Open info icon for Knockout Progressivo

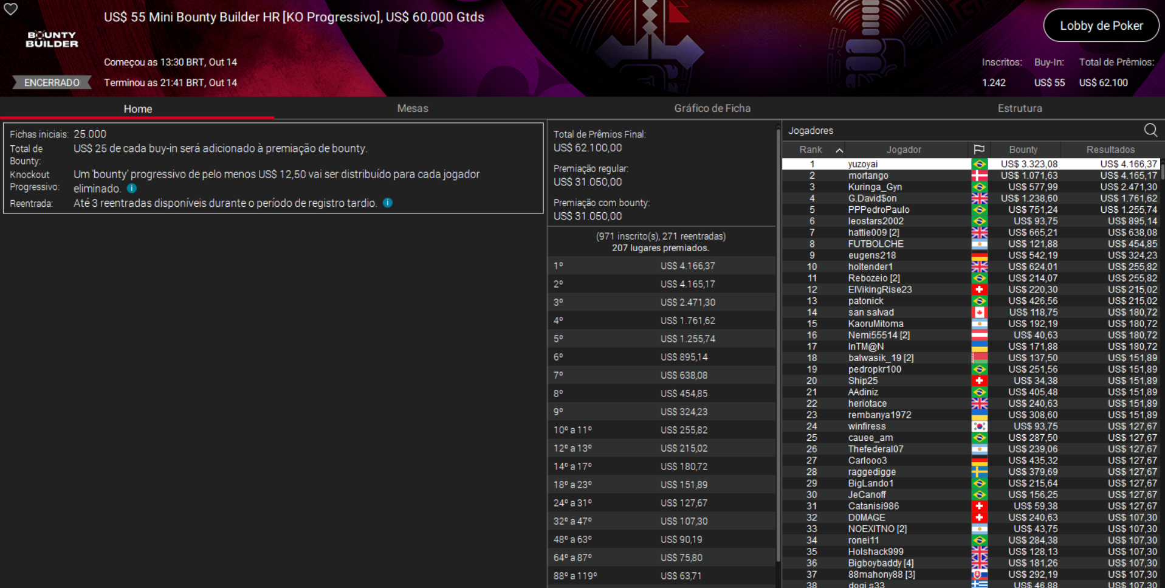click(x=132, y=189)
